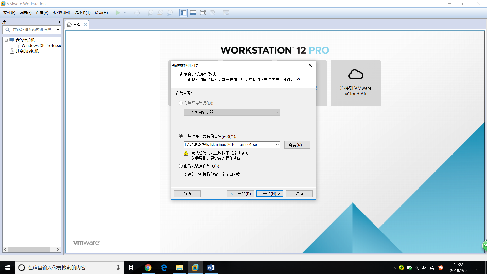Collapse the 我的计算机 tree node
Viewport: 487px width, 274px height.
[6, 40]
